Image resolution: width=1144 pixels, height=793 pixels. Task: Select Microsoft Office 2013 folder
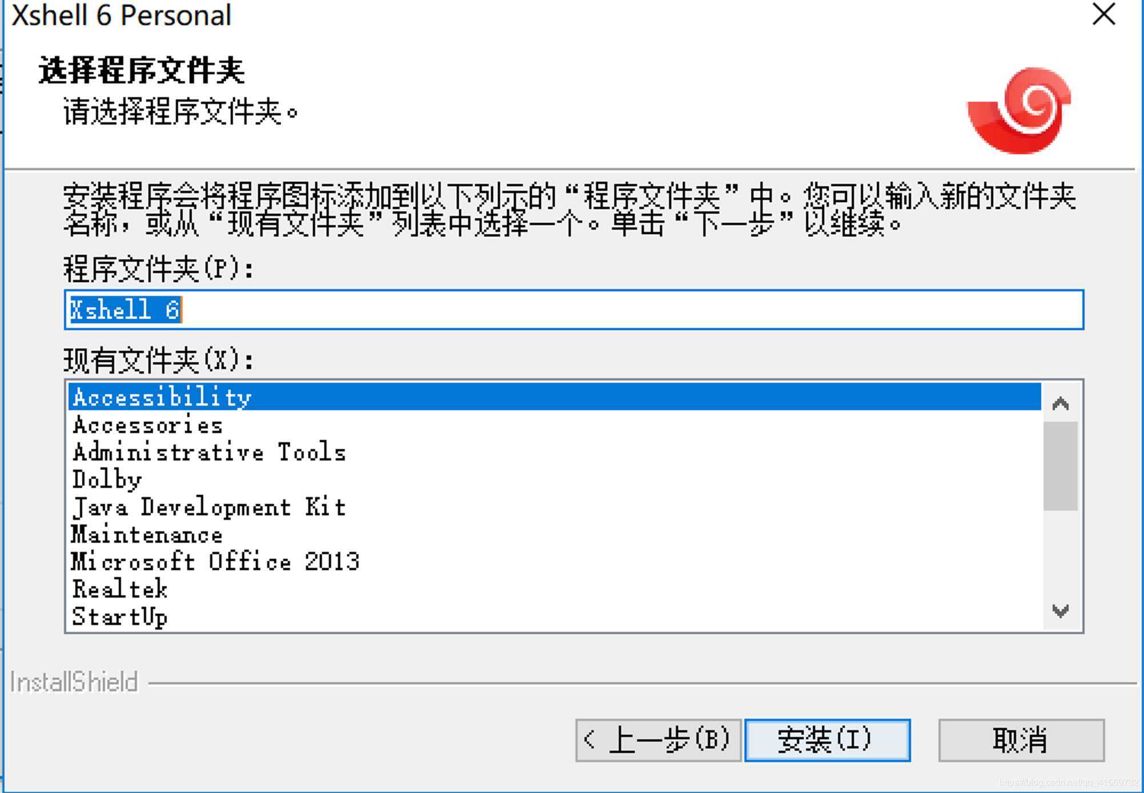click(x=554, y=562)
